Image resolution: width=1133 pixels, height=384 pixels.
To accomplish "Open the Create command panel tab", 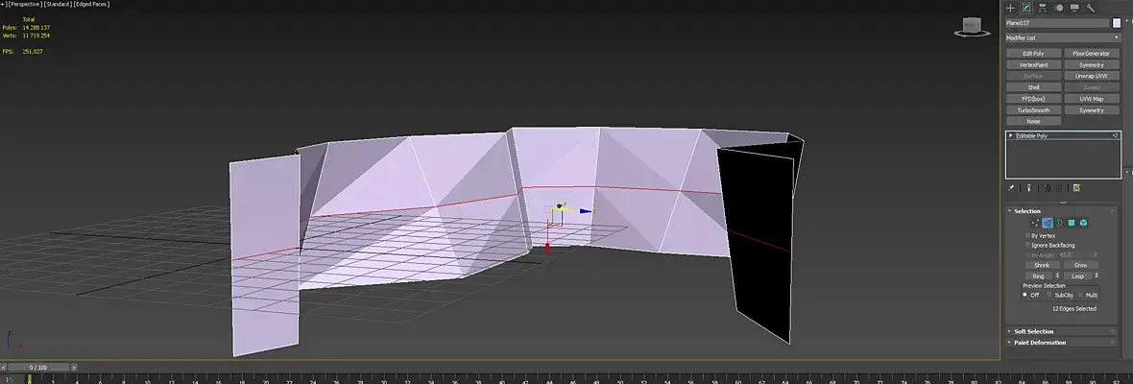I will (1010, 8).
